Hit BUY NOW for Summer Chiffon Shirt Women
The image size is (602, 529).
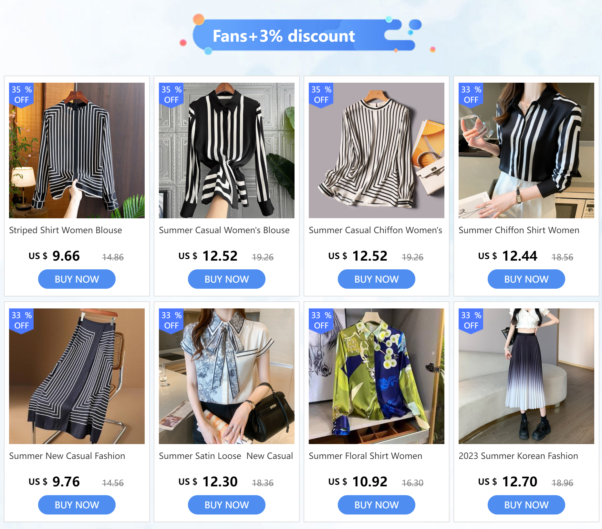(x=526, y=279)
